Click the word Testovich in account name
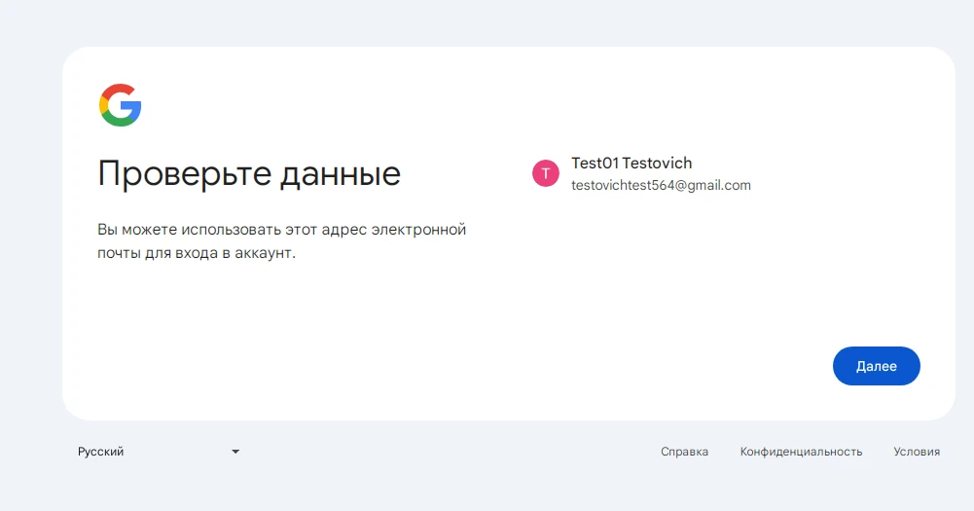 [657, 163]
